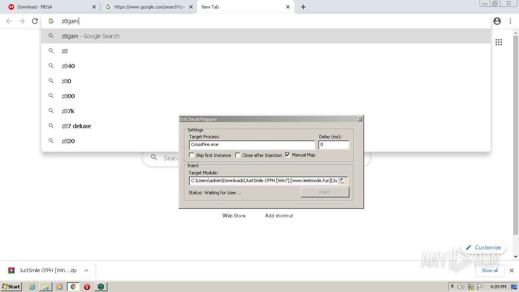Click Show all downloads button
This screenshot has height=292, width=519.
tap(490, 271)
